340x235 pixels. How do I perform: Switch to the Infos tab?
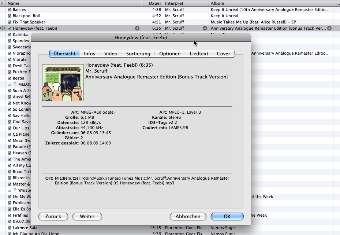coord(90,54)
